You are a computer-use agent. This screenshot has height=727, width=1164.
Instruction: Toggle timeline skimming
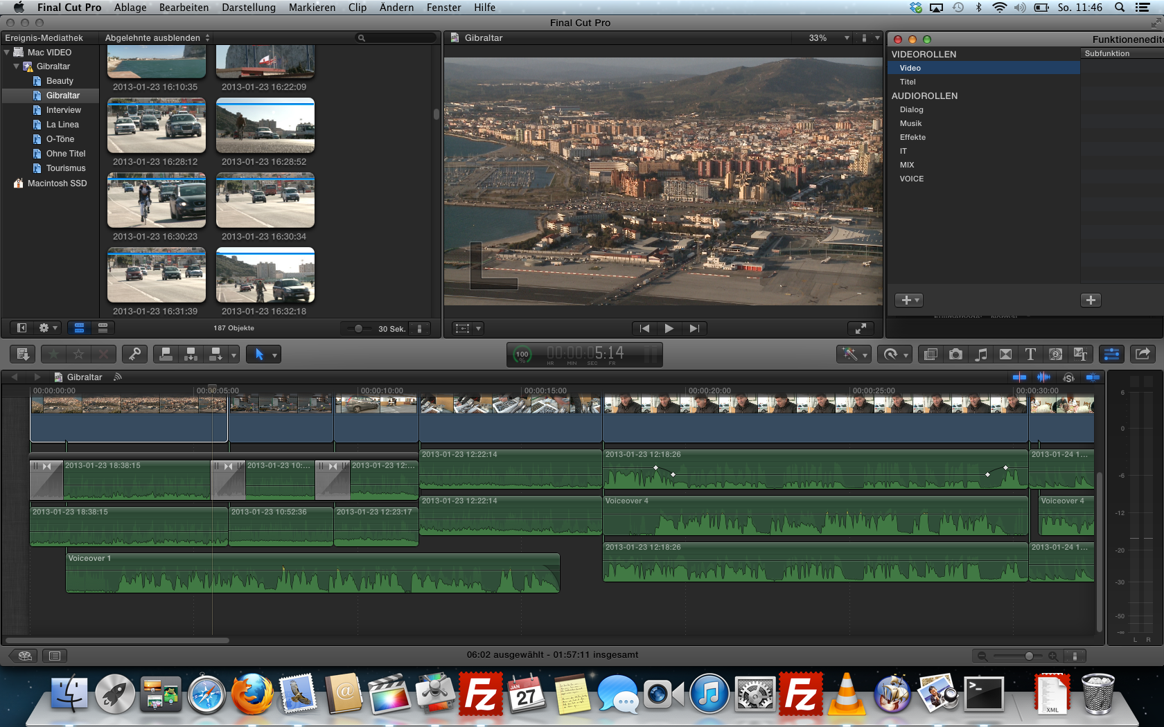click(1019, 377)
